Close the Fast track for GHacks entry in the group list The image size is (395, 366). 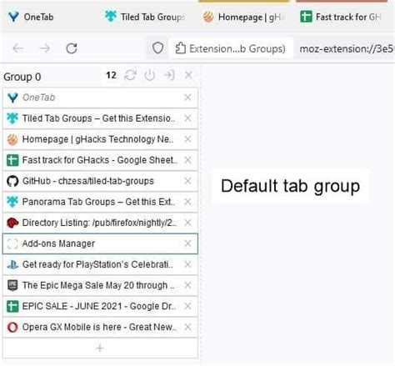(187, 160)
